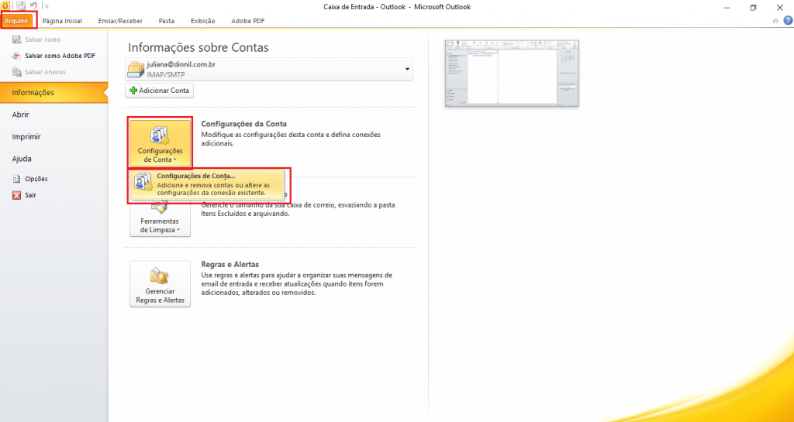Click the Salvar Anexos icon
This screenshot has height=422, width=794.
(x=17, y=72)
